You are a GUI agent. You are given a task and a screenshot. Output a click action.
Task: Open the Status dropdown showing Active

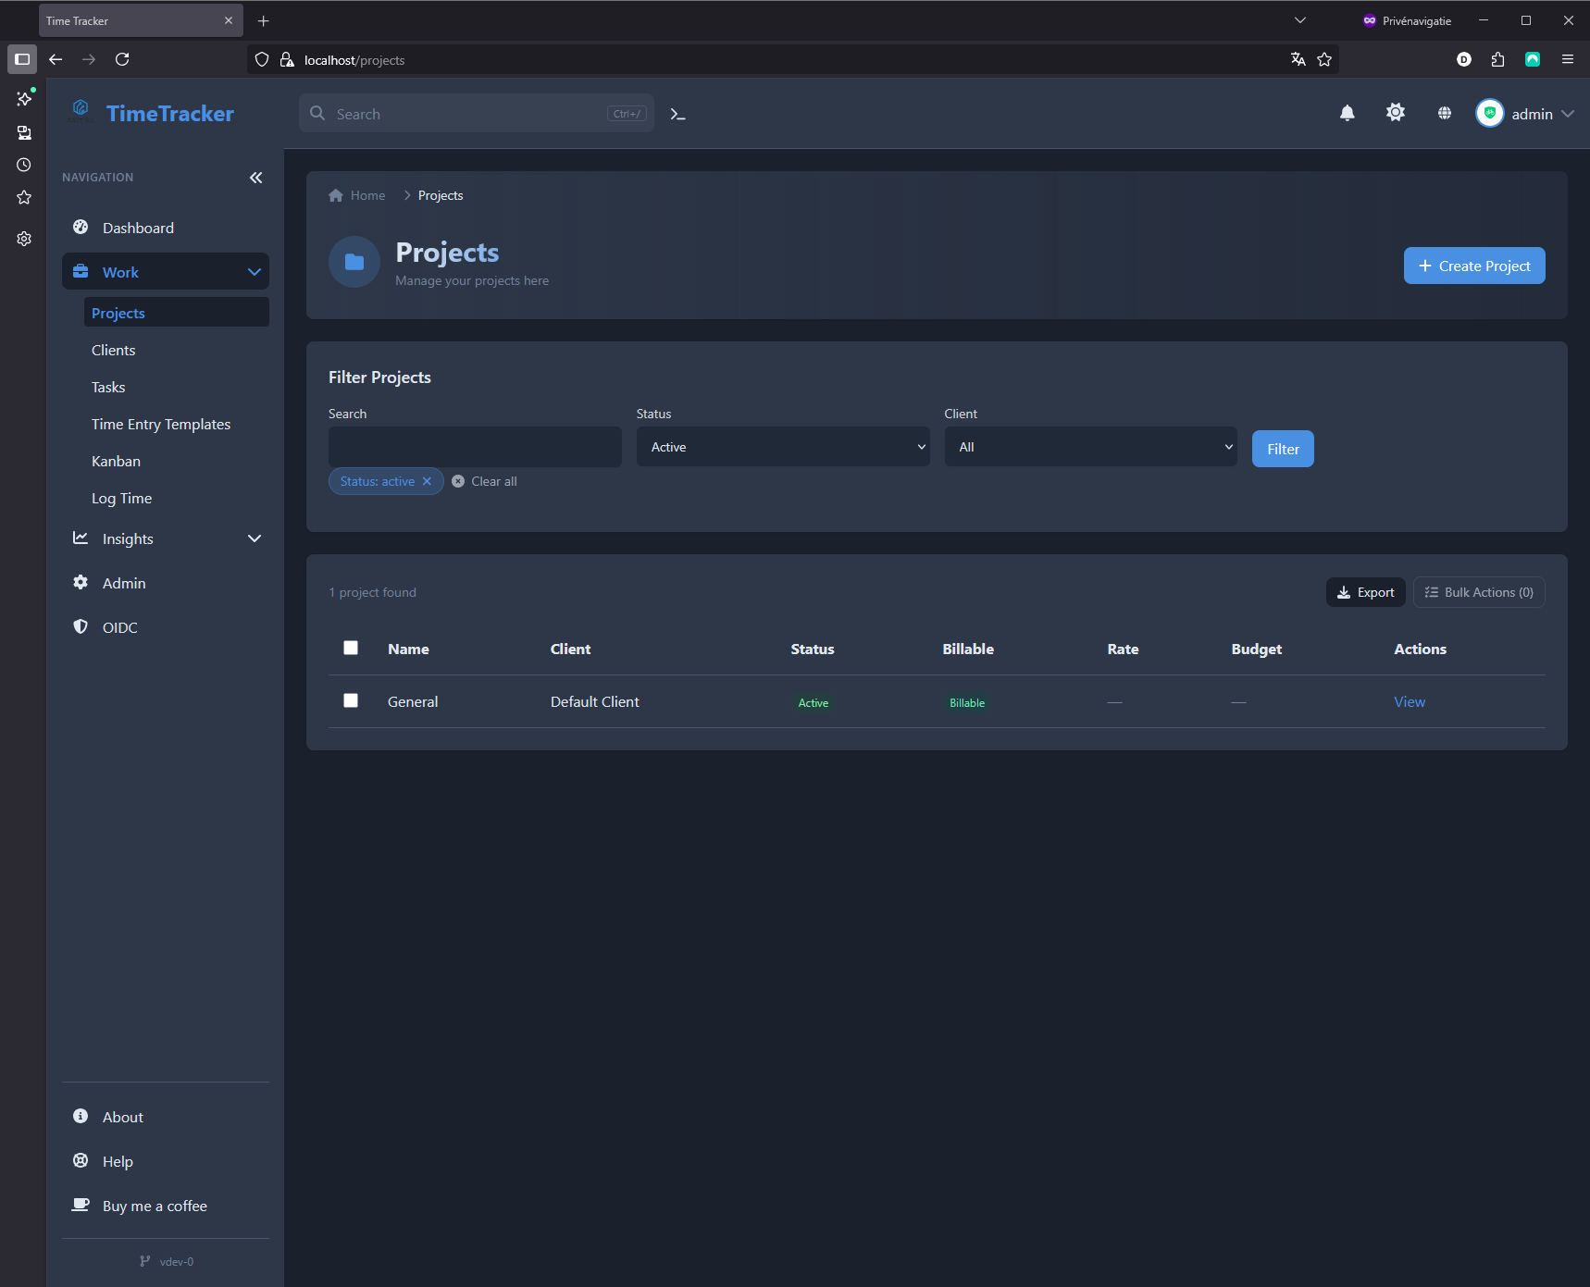point(782,447)
